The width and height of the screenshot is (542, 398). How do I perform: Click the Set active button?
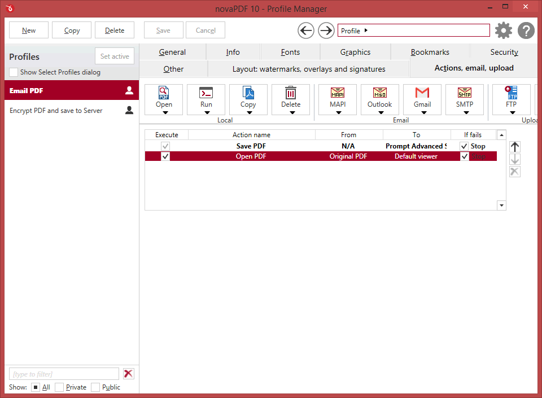[x=115, y=56]
